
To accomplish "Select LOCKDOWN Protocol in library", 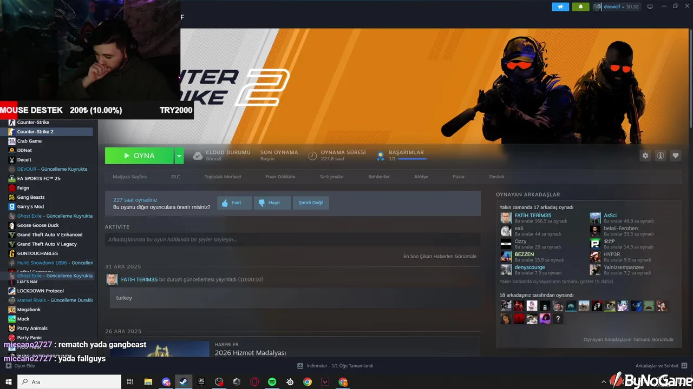I will (40, 291).
